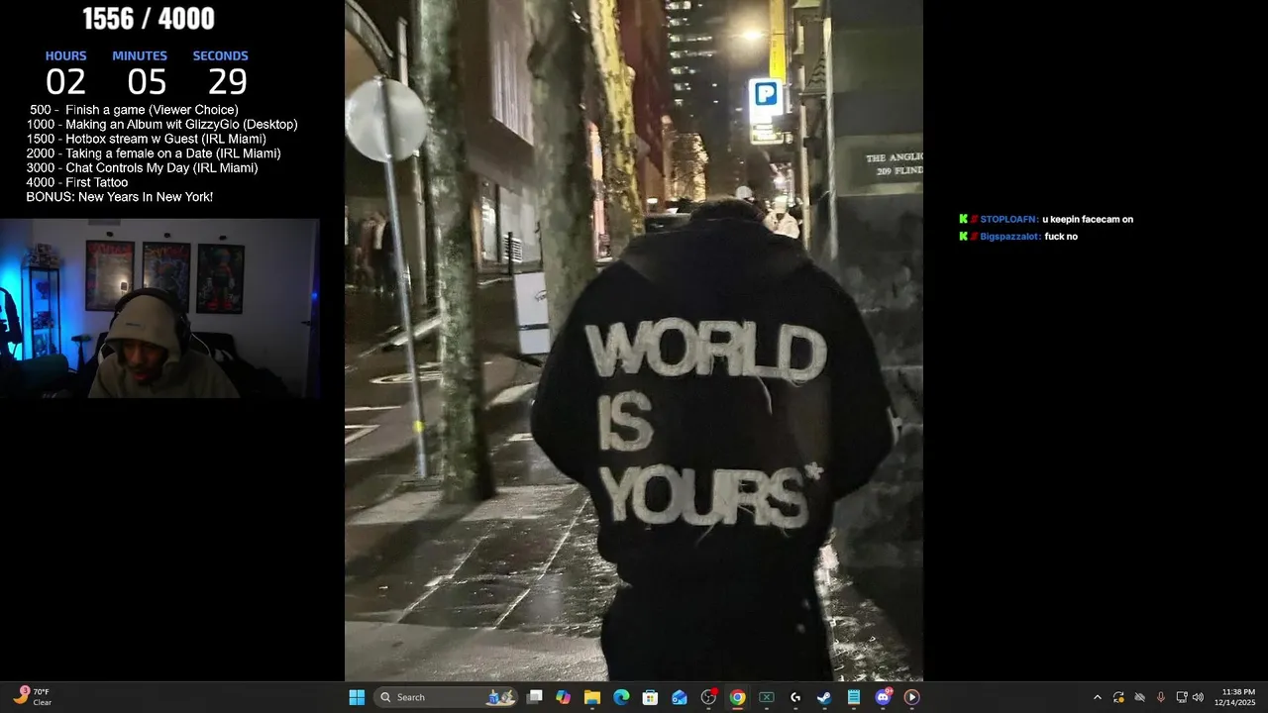1268x713 pixels.
Task: Click '4000 - First Tattoo' goal
Action: 76,182
